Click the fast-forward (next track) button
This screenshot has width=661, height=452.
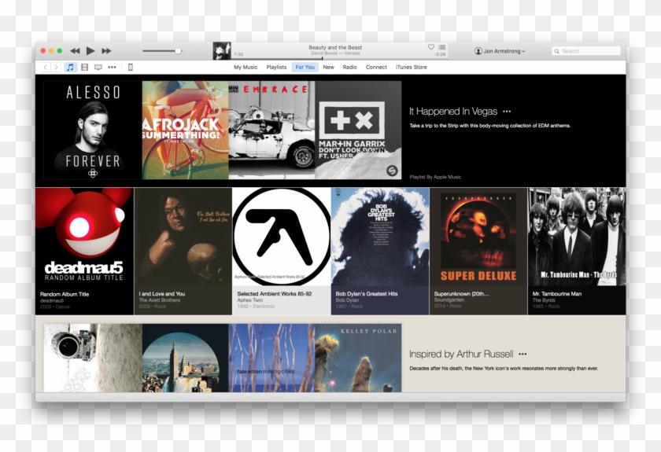pos(106,51)
